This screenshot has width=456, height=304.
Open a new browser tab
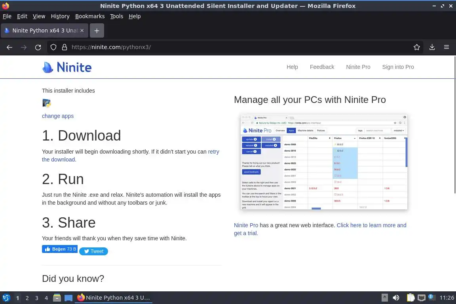[97, 30]
